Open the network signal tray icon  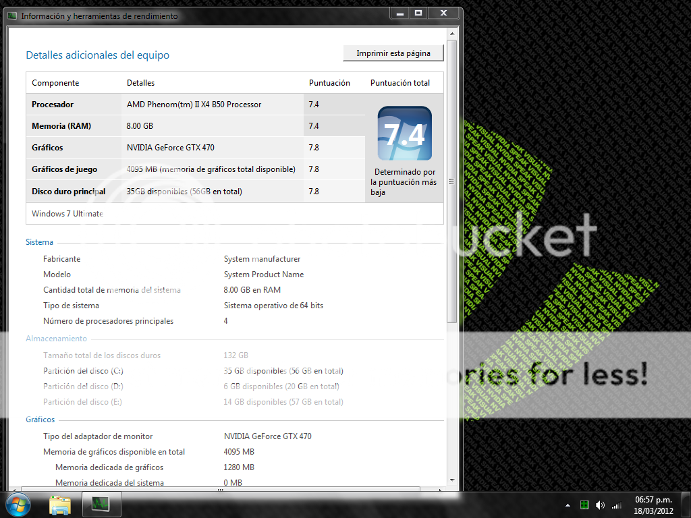[617, 505]
